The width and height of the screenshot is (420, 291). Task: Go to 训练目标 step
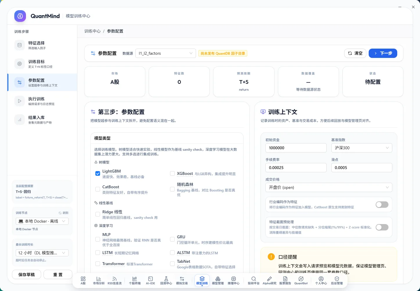point(42,64)
